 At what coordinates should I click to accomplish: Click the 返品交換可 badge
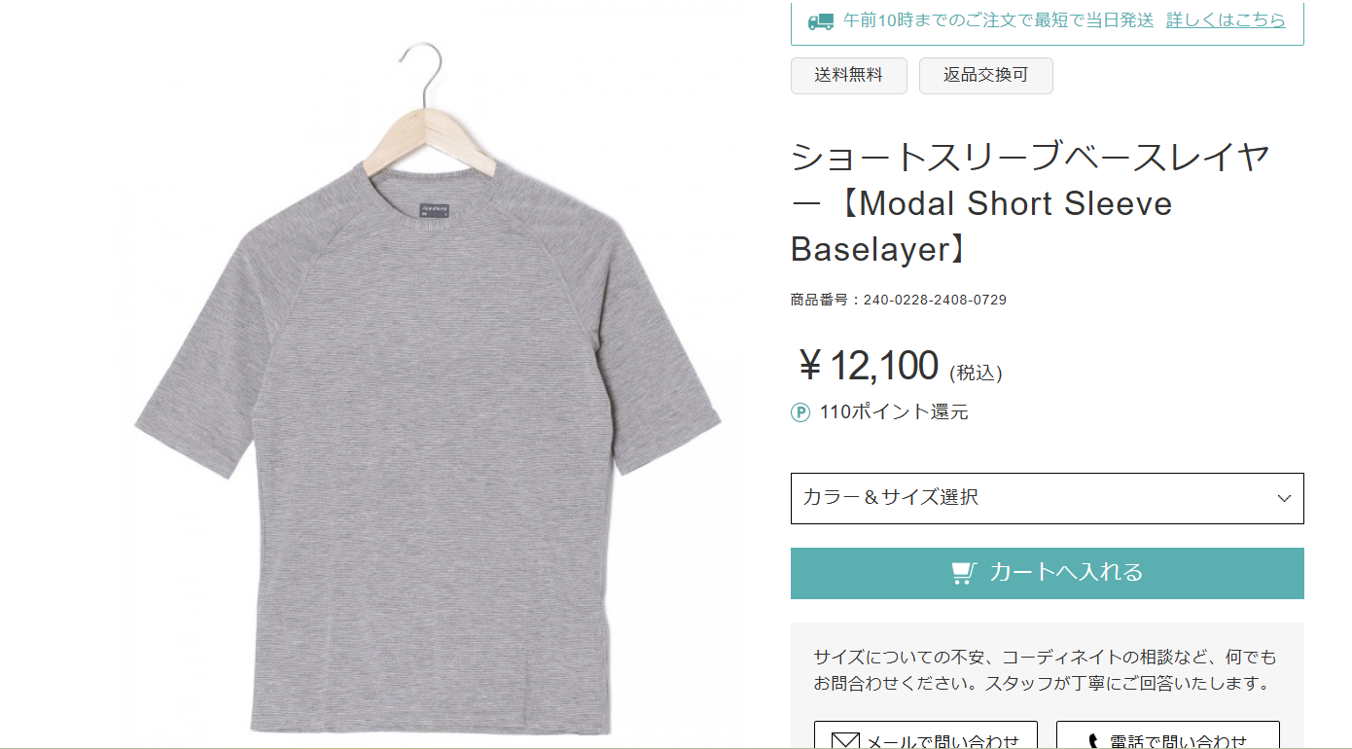pos(985,75)
